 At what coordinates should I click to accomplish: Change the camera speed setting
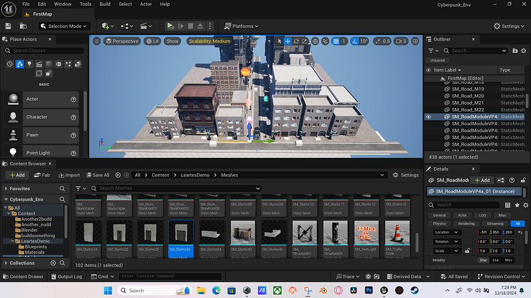pos(401,41)
